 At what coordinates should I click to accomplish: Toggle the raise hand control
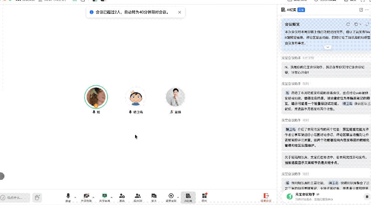37,197
